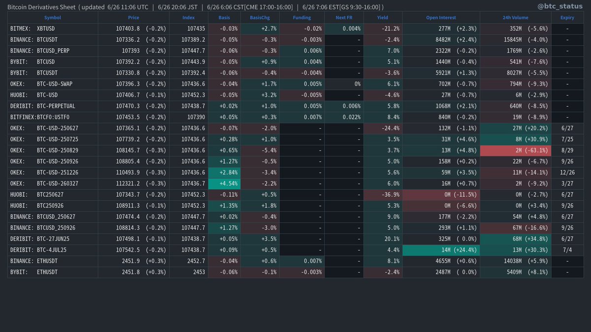Click the Funding column header
This screenshot has width=591, height=332.
302,17
